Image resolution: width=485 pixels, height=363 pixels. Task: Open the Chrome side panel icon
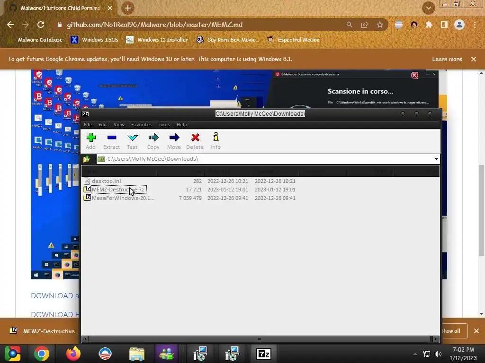click(444, 25)
